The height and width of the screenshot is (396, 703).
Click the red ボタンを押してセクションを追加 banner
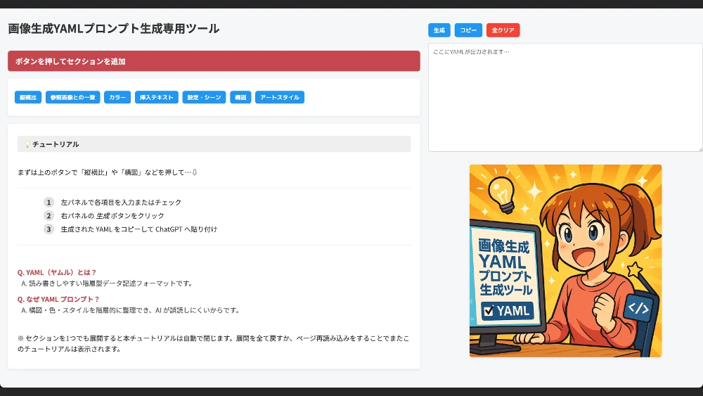click(214, 61)
